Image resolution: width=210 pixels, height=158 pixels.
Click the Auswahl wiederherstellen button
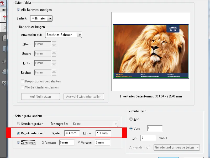pos(84,97)
